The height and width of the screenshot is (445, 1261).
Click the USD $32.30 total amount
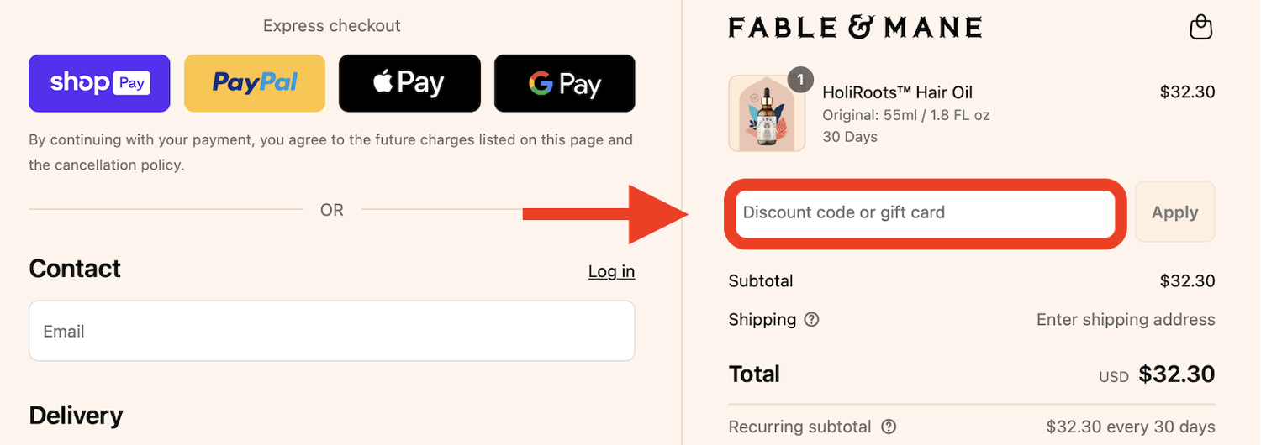coord(1175,374)
